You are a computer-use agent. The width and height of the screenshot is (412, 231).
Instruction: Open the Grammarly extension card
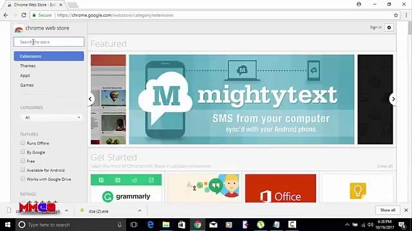coord(126,188)
